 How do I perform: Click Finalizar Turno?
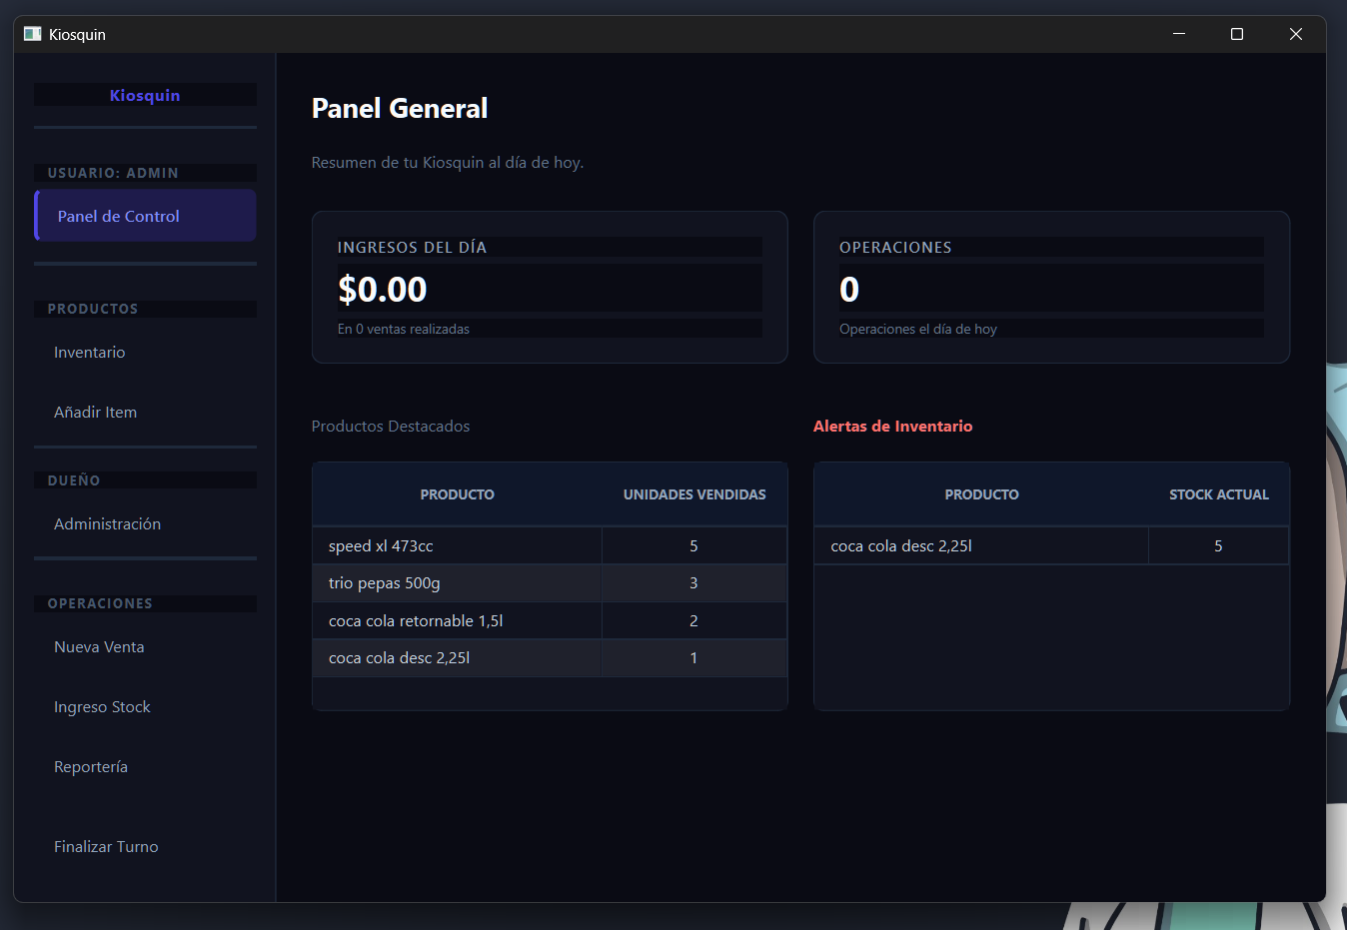(x=106, y=846)
